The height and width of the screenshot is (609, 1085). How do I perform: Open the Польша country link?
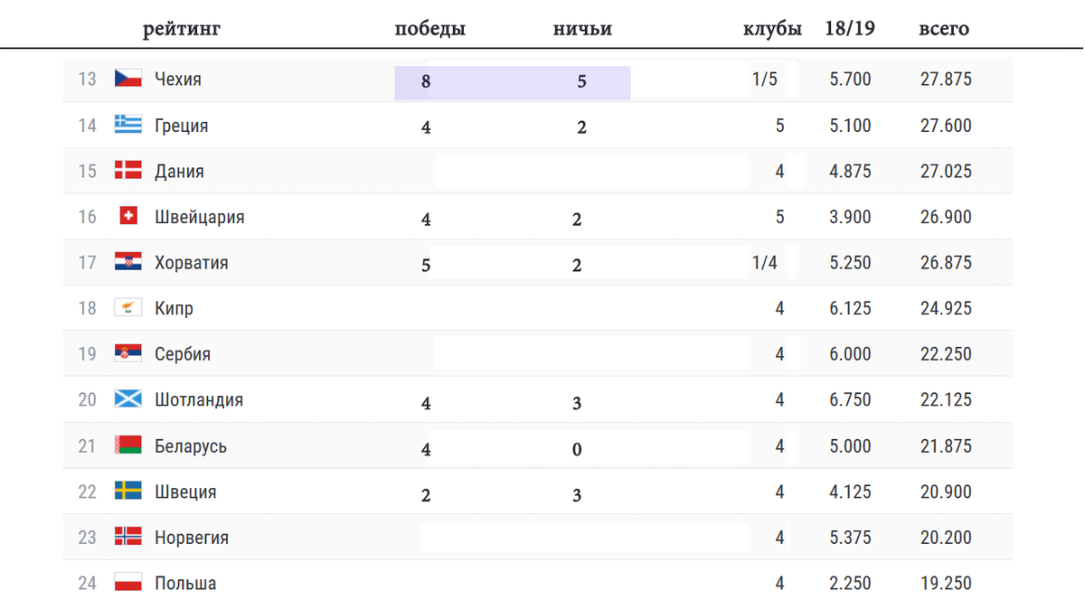click(x=185, y=583)
